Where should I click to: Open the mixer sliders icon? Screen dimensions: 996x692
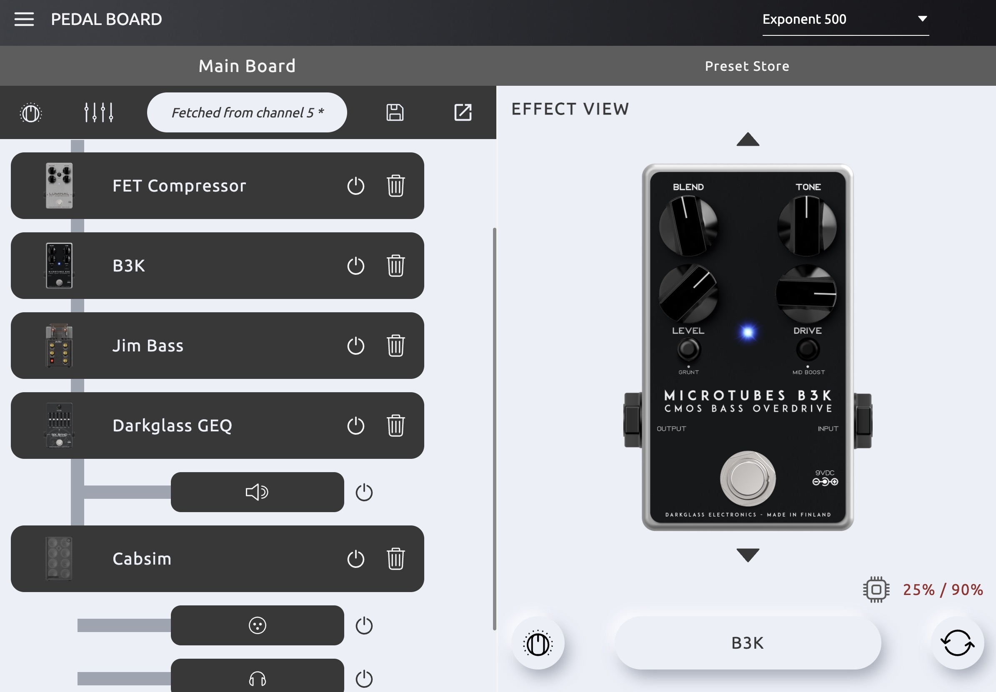coord(98,113)
